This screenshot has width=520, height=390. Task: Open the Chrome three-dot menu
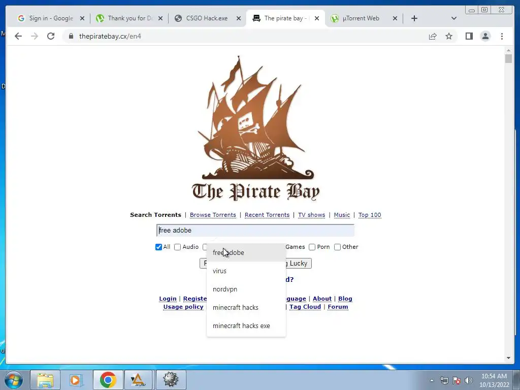pyautogui.click(x=502, y=36)
